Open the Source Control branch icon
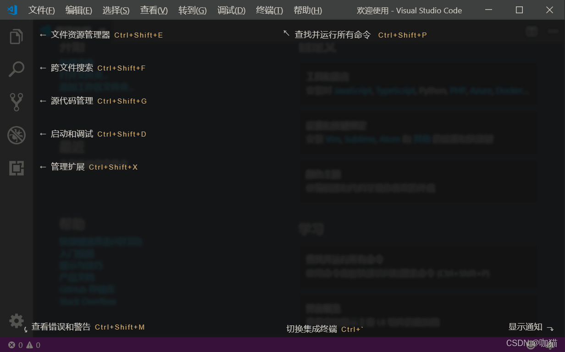 [17, 102]
